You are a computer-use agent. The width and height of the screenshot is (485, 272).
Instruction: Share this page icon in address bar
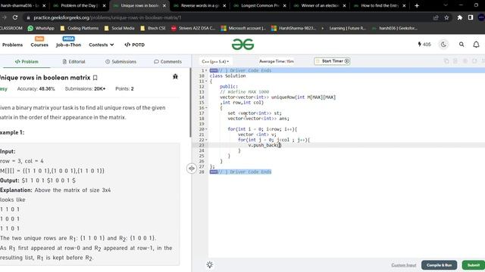(436, 17)
